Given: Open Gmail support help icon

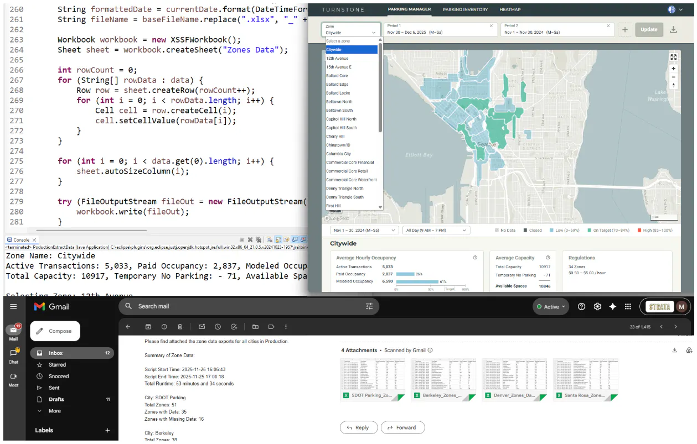Looking at the screenshot, I should click(x=581, y=306).
